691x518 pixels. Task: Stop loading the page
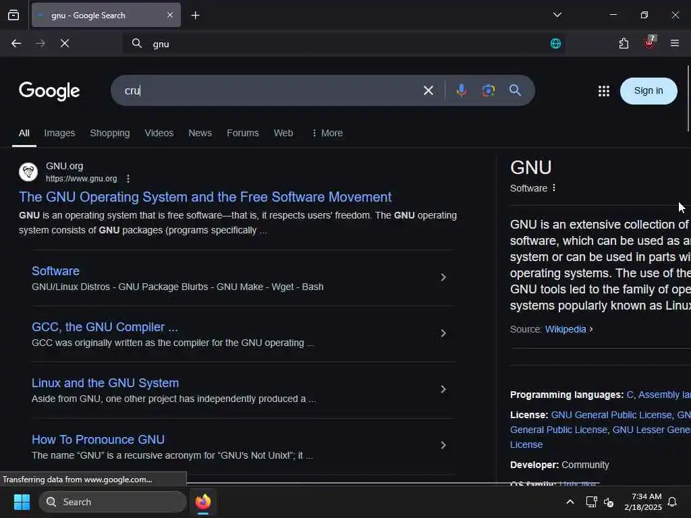65,44
